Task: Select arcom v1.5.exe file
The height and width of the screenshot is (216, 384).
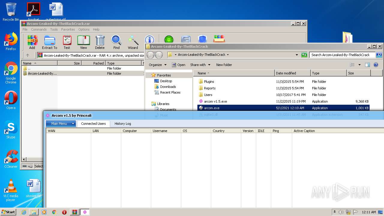Action: tap(283, 101)
